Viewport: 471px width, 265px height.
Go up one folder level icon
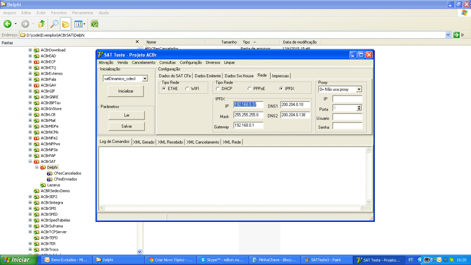42,24
